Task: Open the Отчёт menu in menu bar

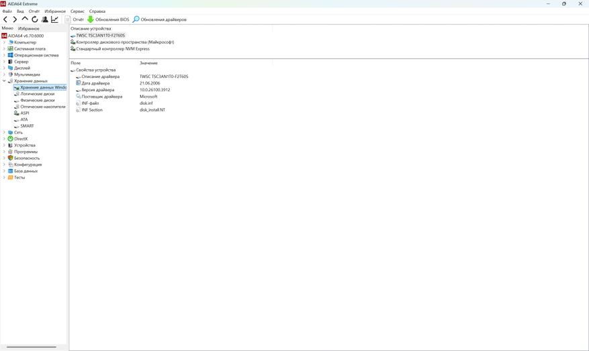Action: (34, 11)
